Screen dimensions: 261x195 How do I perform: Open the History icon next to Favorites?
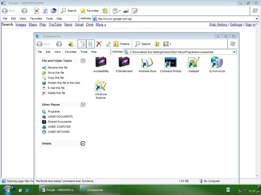pos(105,11)
